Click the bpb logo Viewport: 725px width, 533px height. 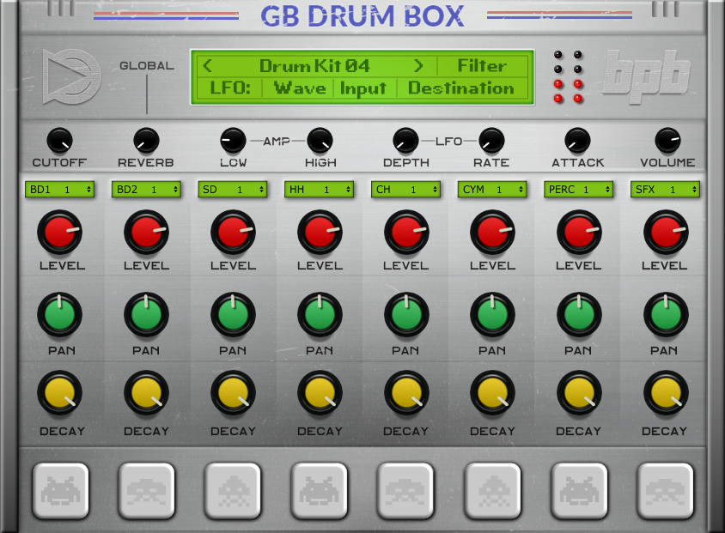point(646,76)
